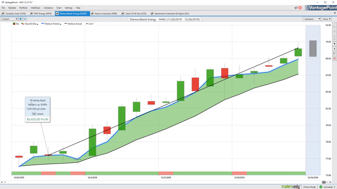This screenshot has width=337, height=189.
Task: Toggle Medium.Predict line in legend
Action: (x=50, y=24)
